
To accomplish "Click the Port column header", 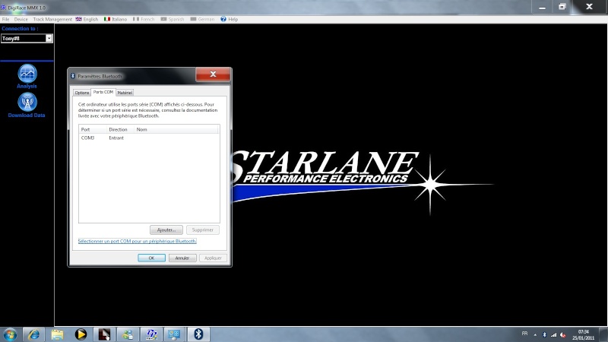I will point(93,129).
